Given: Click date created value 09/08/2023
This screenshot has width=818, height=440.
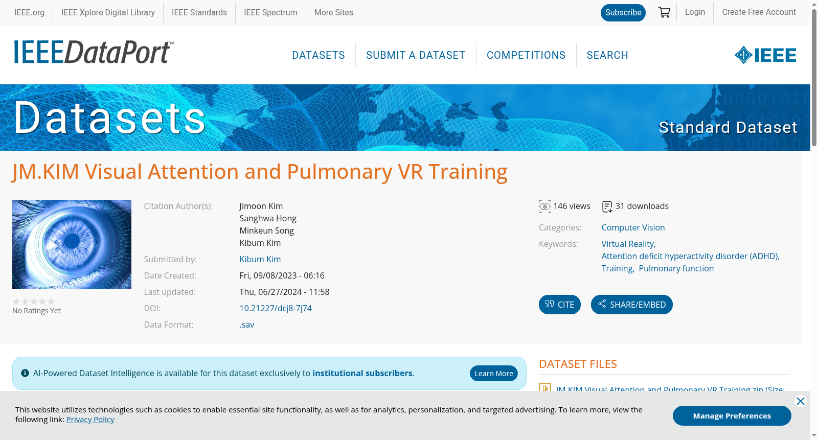Looking at the screenshot, I should pos(282,275).
